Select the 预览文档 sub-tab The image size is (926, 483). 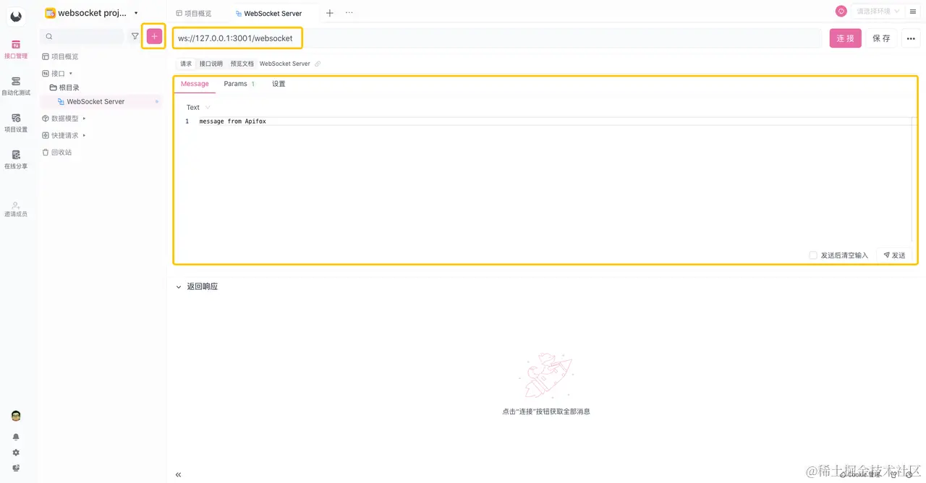tap(242, 64)
